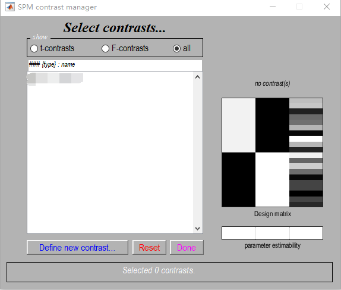Click the Design matrix image

pos(272,152)
